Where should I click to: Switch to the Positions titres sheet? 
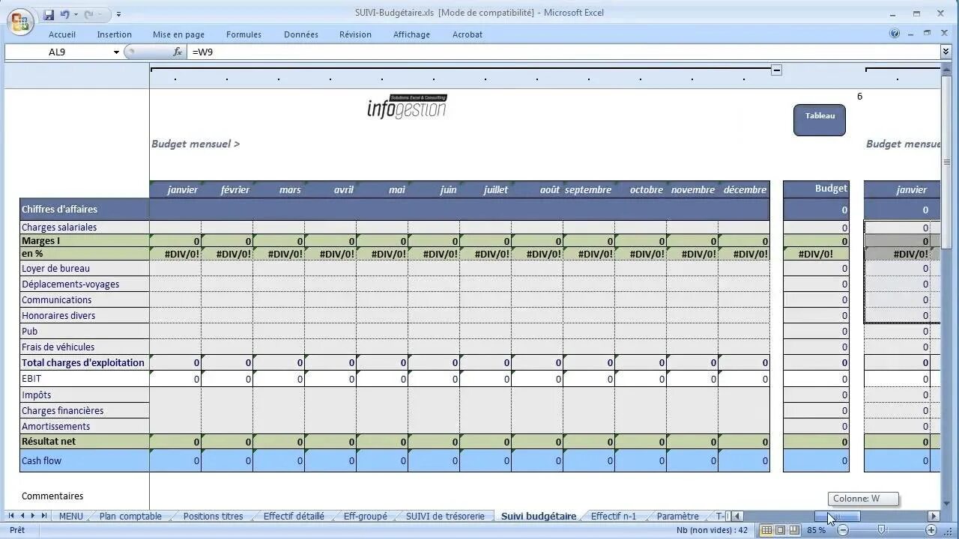click(x=213, y=517)
